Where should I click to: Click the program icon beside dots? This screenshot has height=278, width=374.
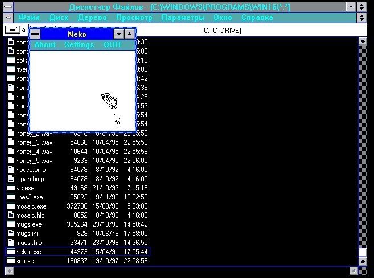[11, 60]
